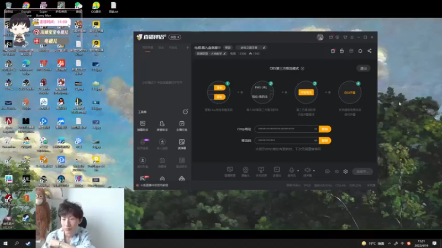
Task: Open the hamburger menu in the title bar
Action: click(352, 37)
